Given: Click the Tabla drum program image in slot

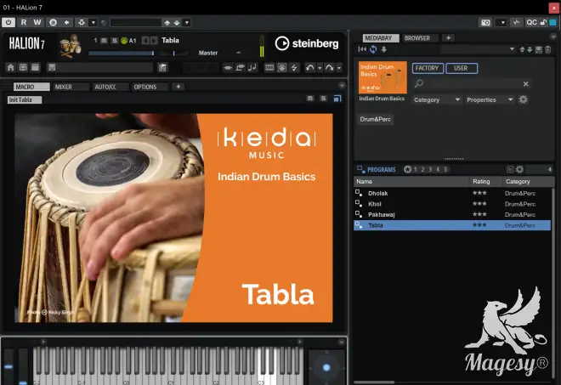Looking at the screenshot, I should tap(71, 45).
